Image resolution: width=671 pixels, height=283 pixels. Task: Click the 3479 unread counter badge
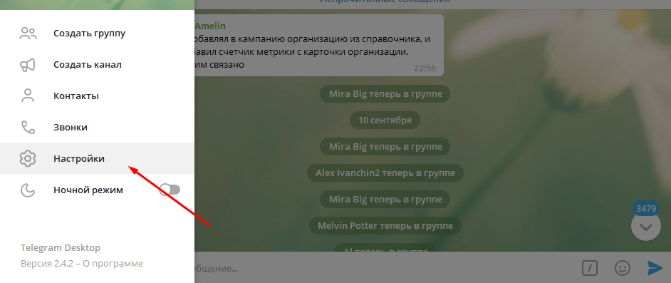pos(646,208)
